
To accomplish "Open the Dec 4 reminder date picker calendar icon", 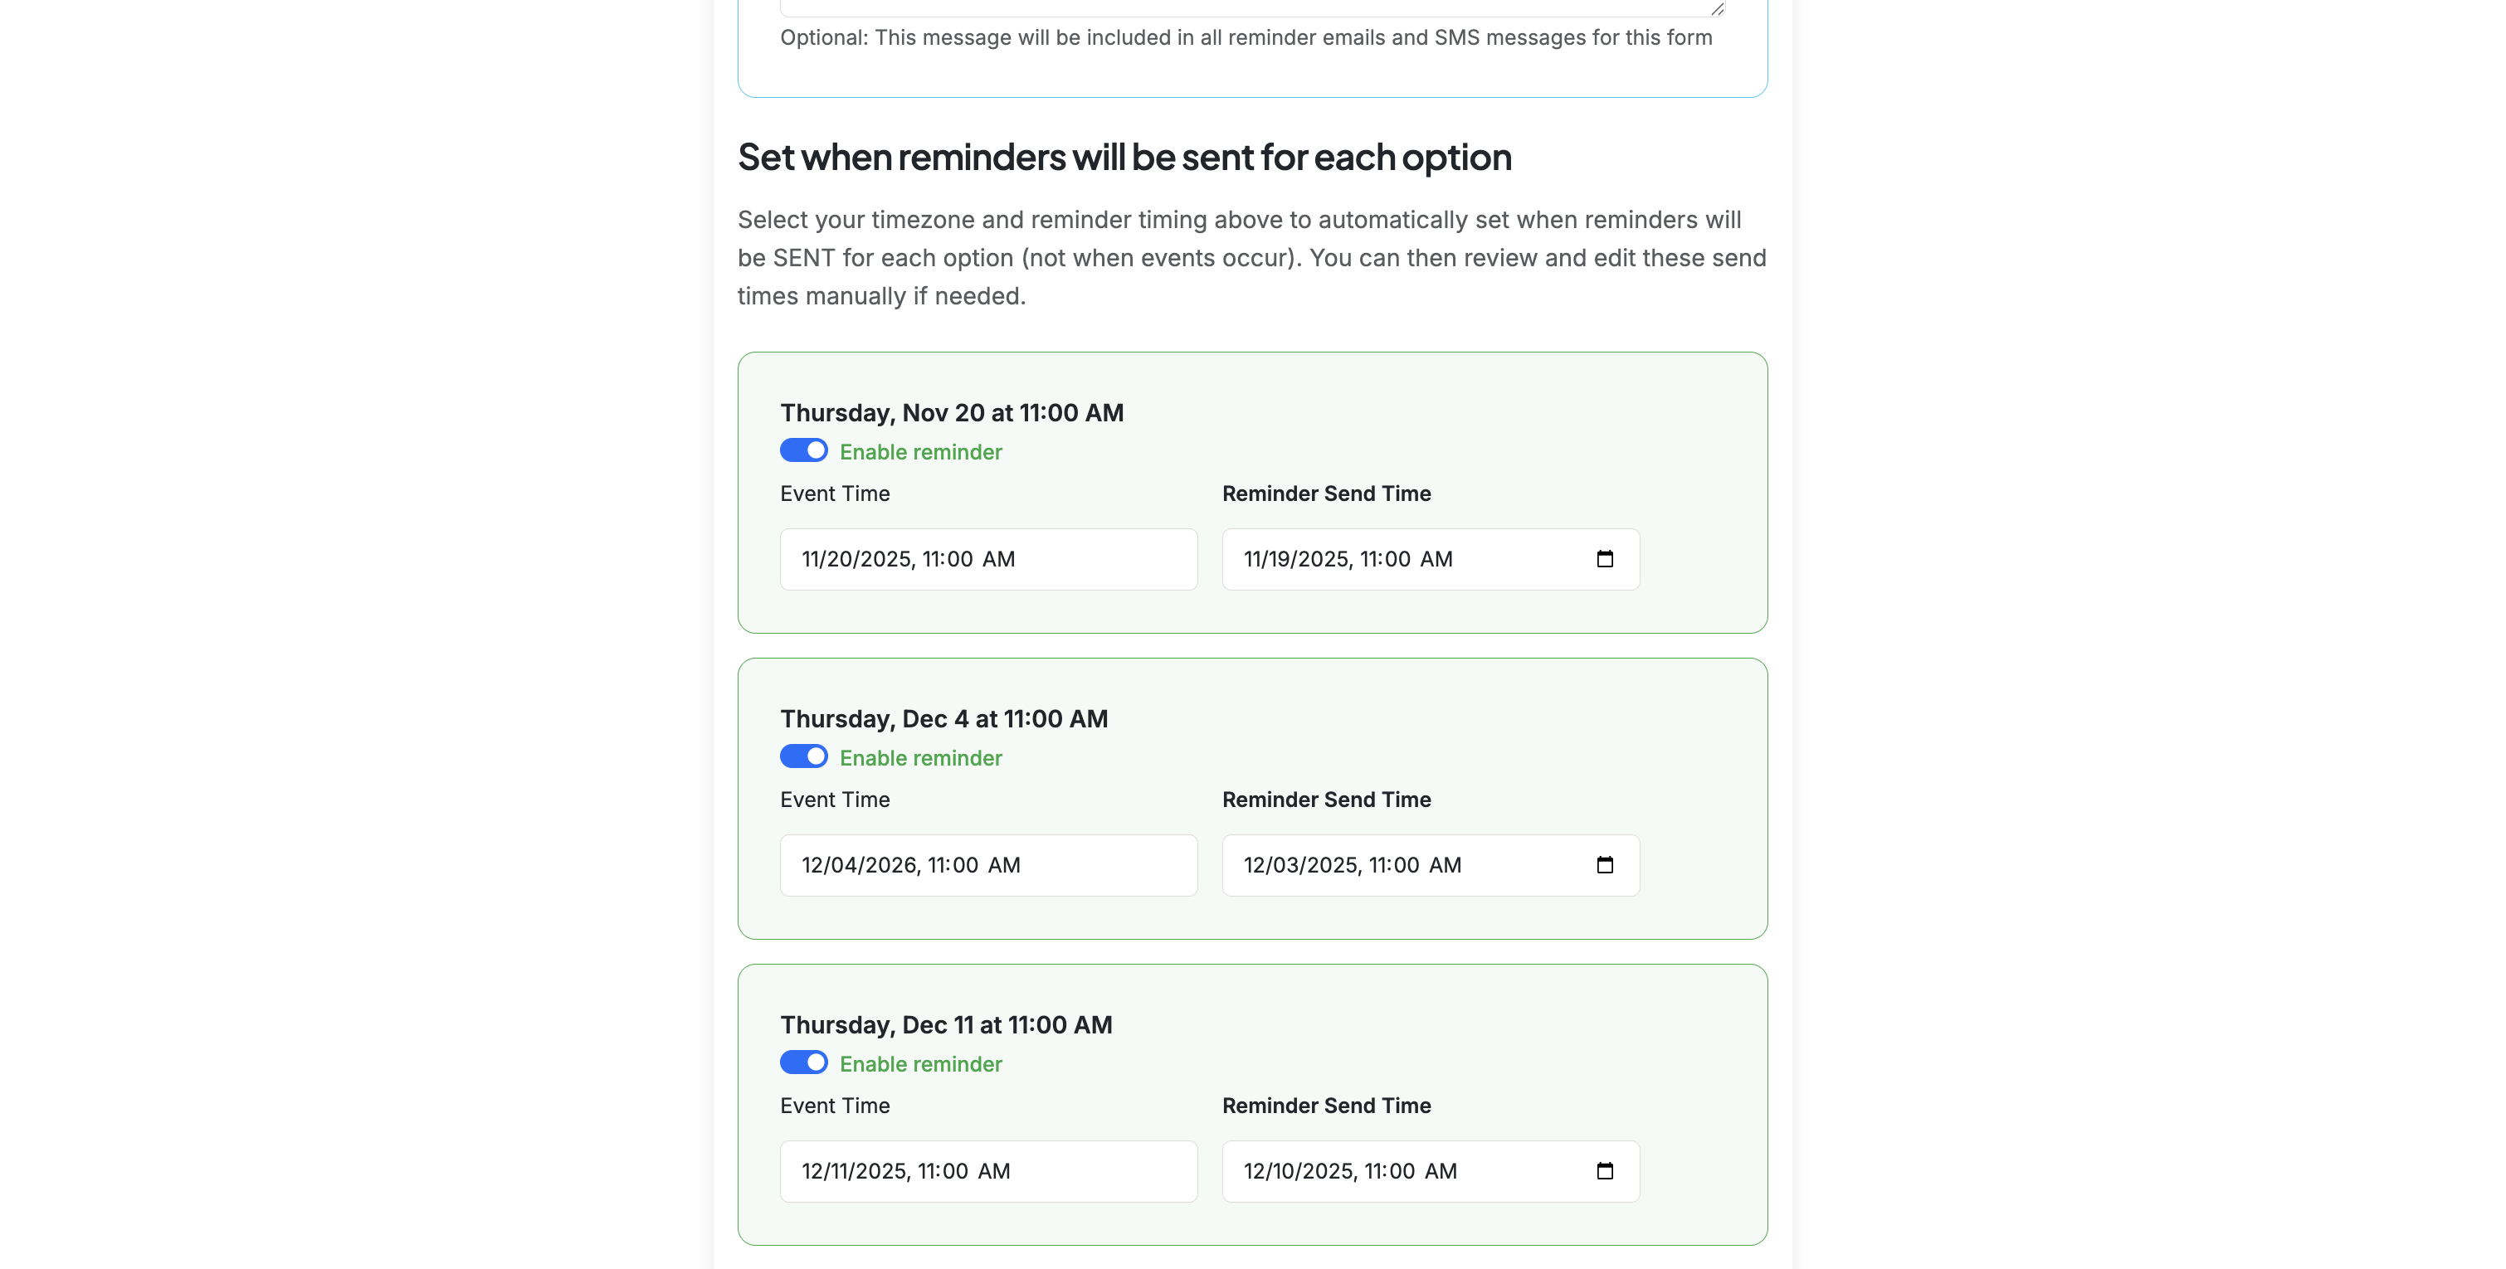I will (x=1605, y=864).
